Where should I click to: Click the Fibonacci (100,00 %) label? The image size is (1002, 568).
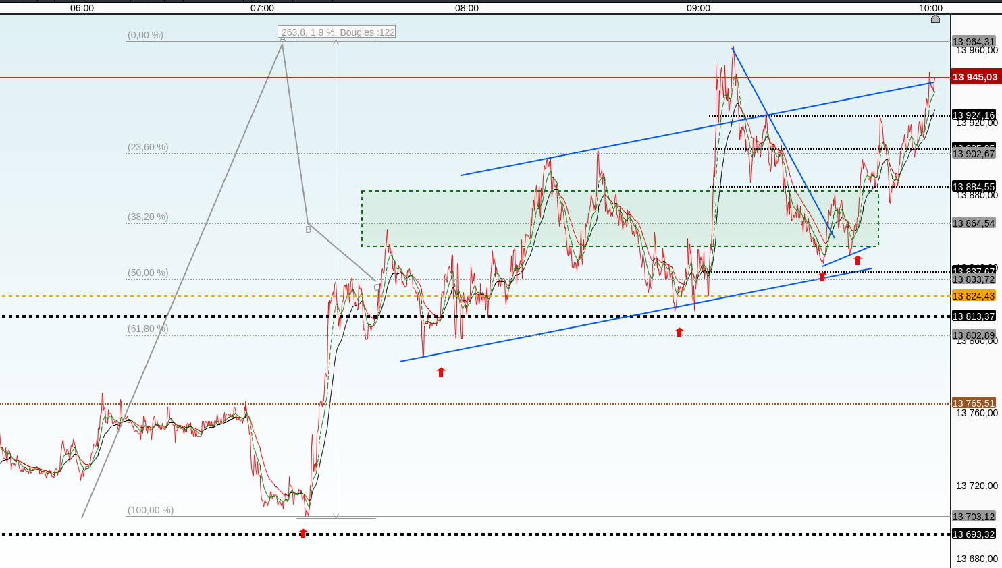151,510
